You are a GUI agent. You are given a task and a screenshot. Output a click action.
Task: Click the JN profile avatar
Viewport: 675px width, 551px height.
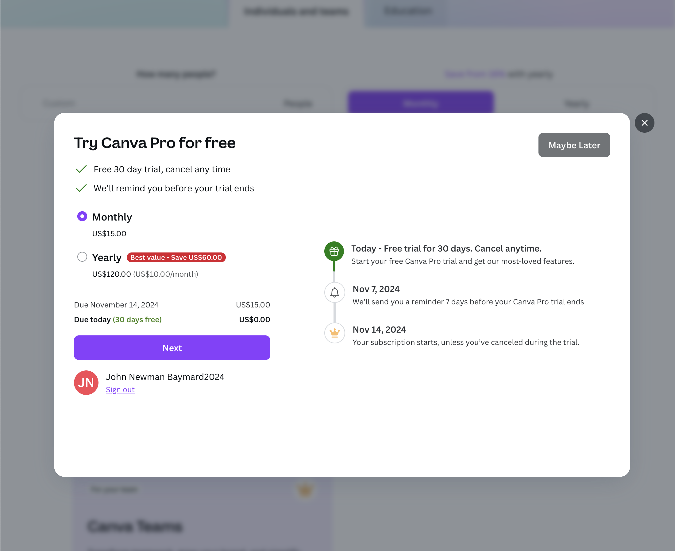coord(86,382)
